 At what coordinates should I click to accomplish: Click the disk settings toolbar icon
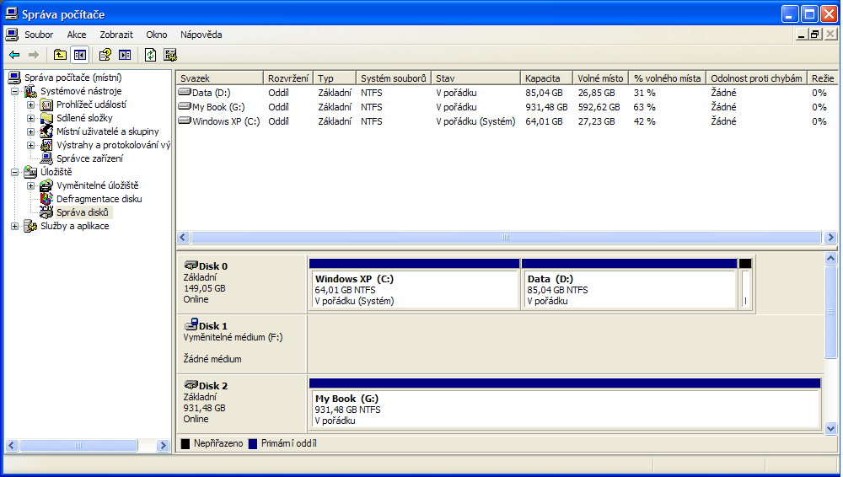170,55
